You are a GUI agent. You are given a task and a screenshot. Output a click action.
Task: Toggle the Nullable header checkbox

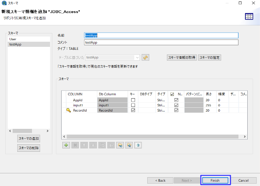pos(172,94)
